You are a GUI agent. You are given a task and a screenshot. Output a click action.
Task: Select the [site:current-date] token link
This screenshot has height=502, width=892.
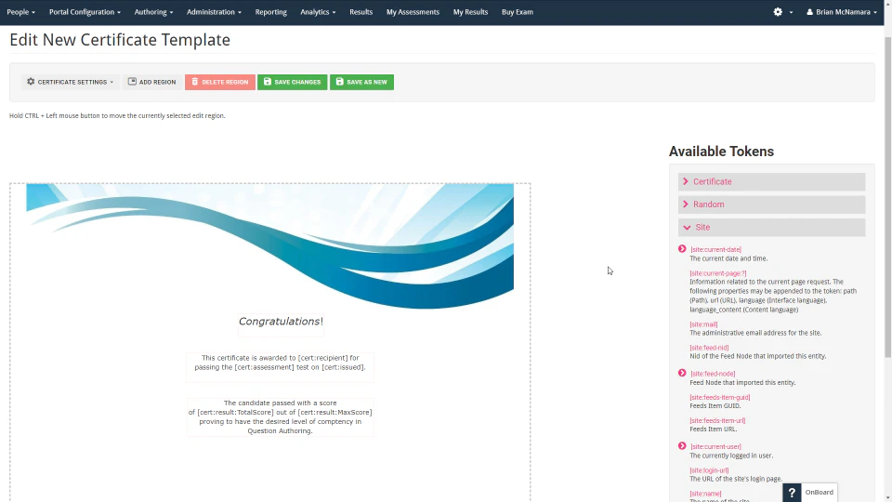715,249
